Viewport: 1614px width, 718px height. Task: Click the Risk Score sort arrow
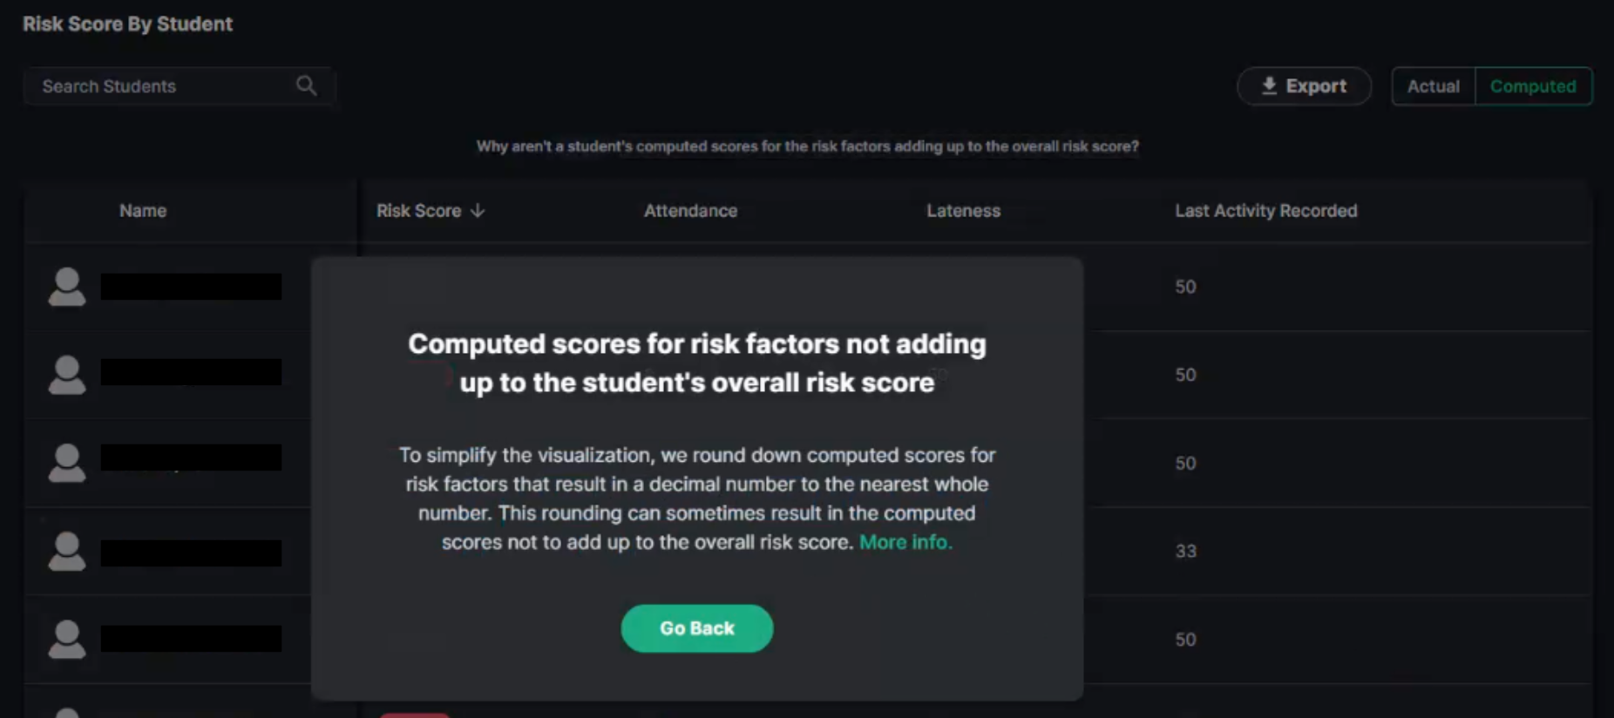pos(478,211)
